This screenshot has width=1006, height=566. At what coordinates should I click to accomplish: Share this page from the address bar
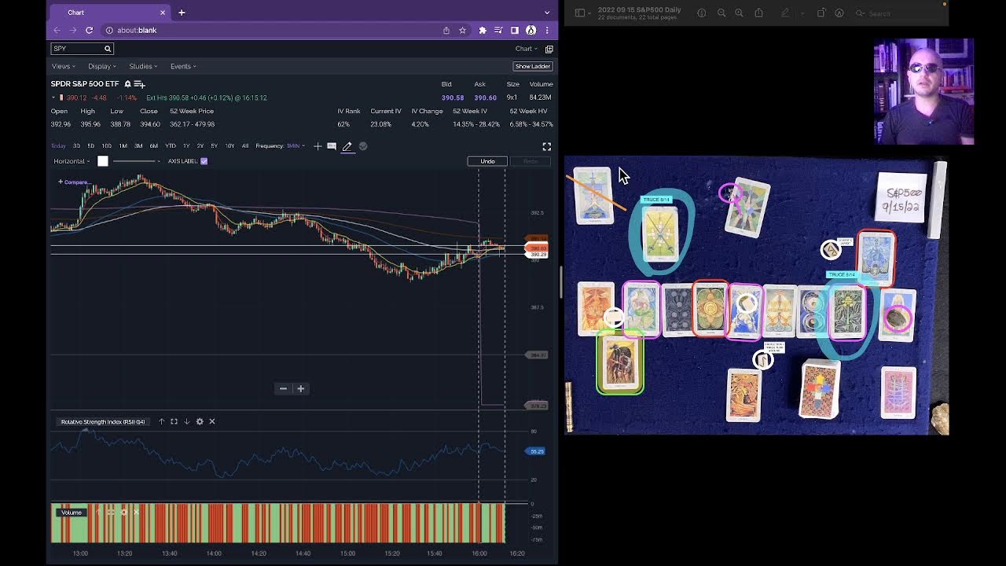click(x=446, y=30)
